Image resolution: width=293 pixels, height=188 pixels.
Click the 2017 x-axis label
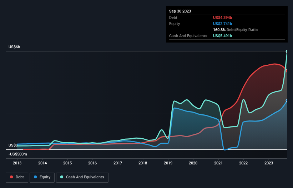pyautogui.click(x=118, y=163)
